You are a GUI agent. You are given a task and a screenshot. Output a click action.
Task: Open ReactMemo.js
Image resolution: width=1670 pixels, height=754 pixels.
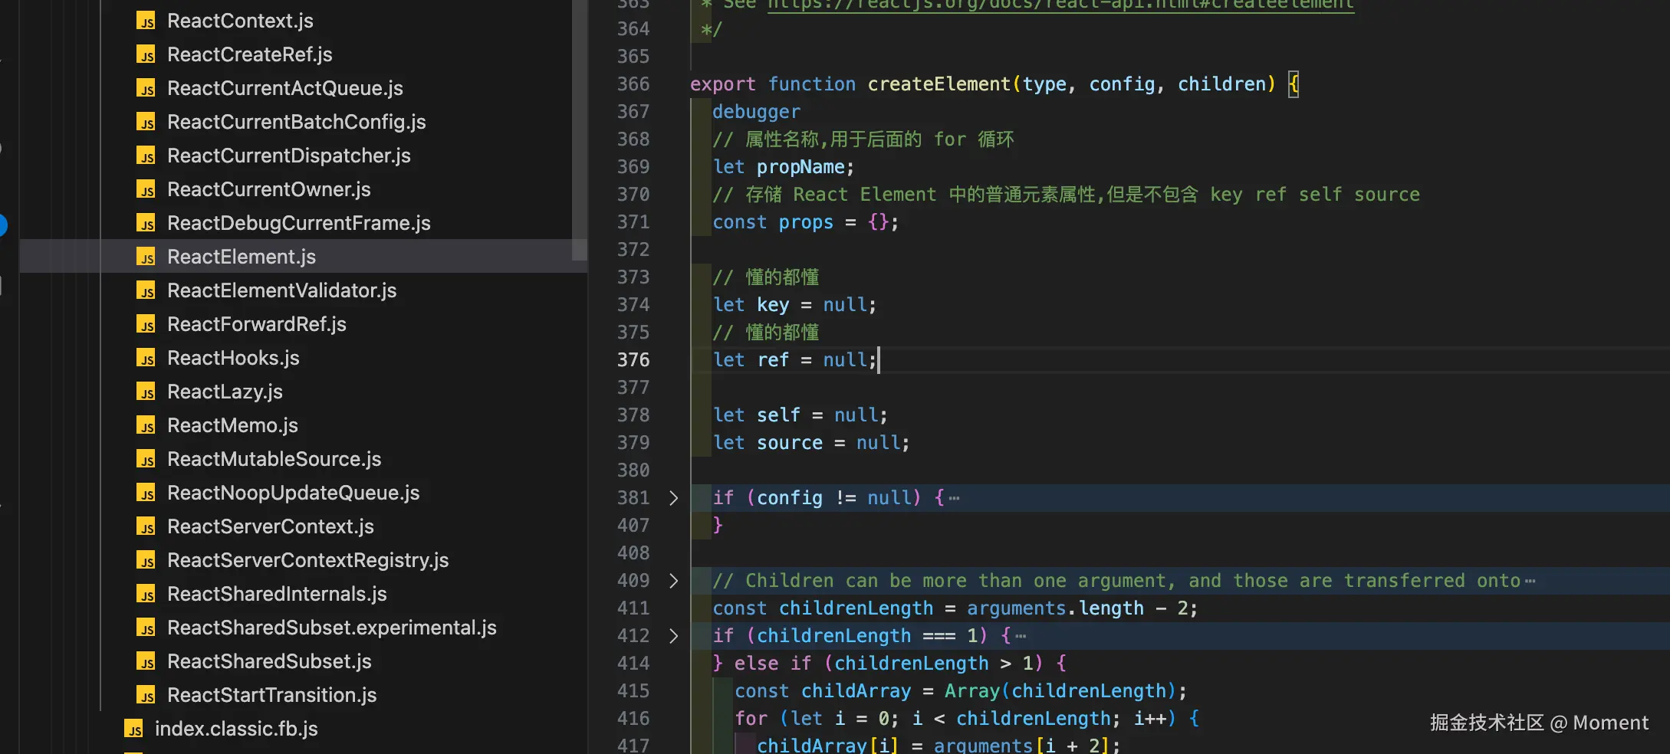[x=232, y=425]
